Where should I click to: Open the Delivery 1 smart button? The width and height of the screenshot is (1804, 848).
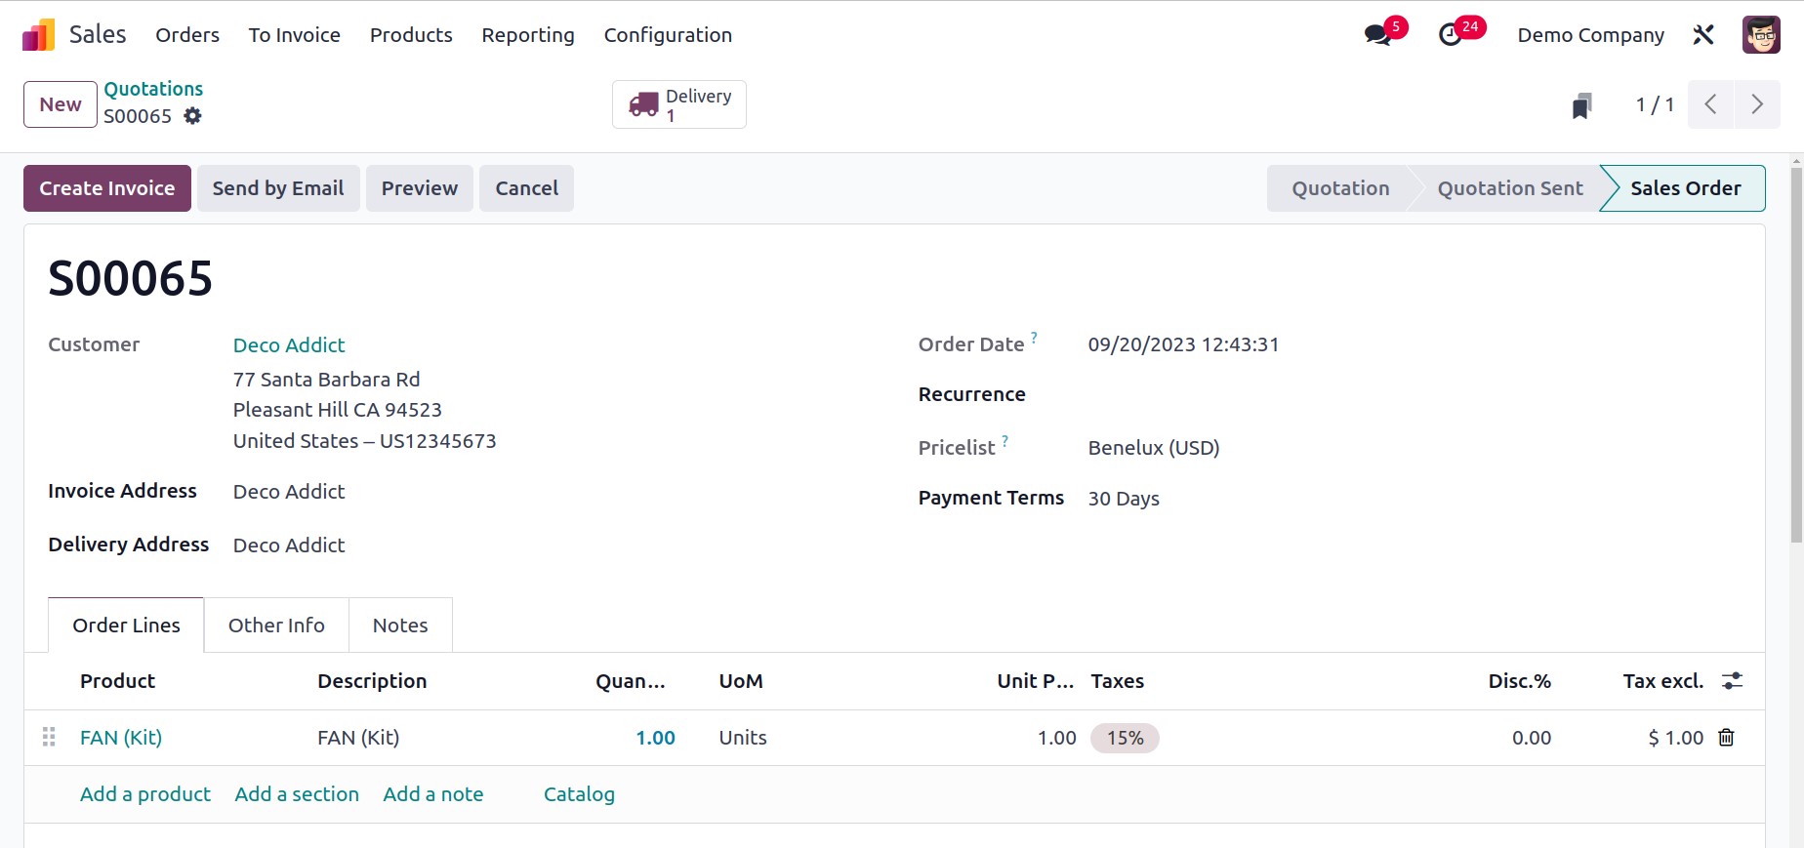679,104
